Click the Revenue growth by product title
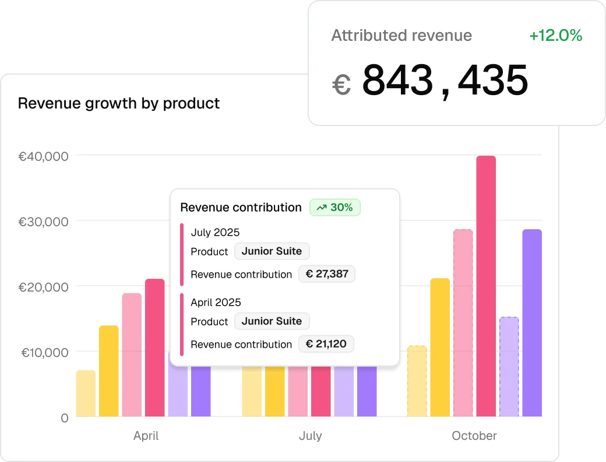606x462 pixels. pyautogui.click(x=119, y=103)
